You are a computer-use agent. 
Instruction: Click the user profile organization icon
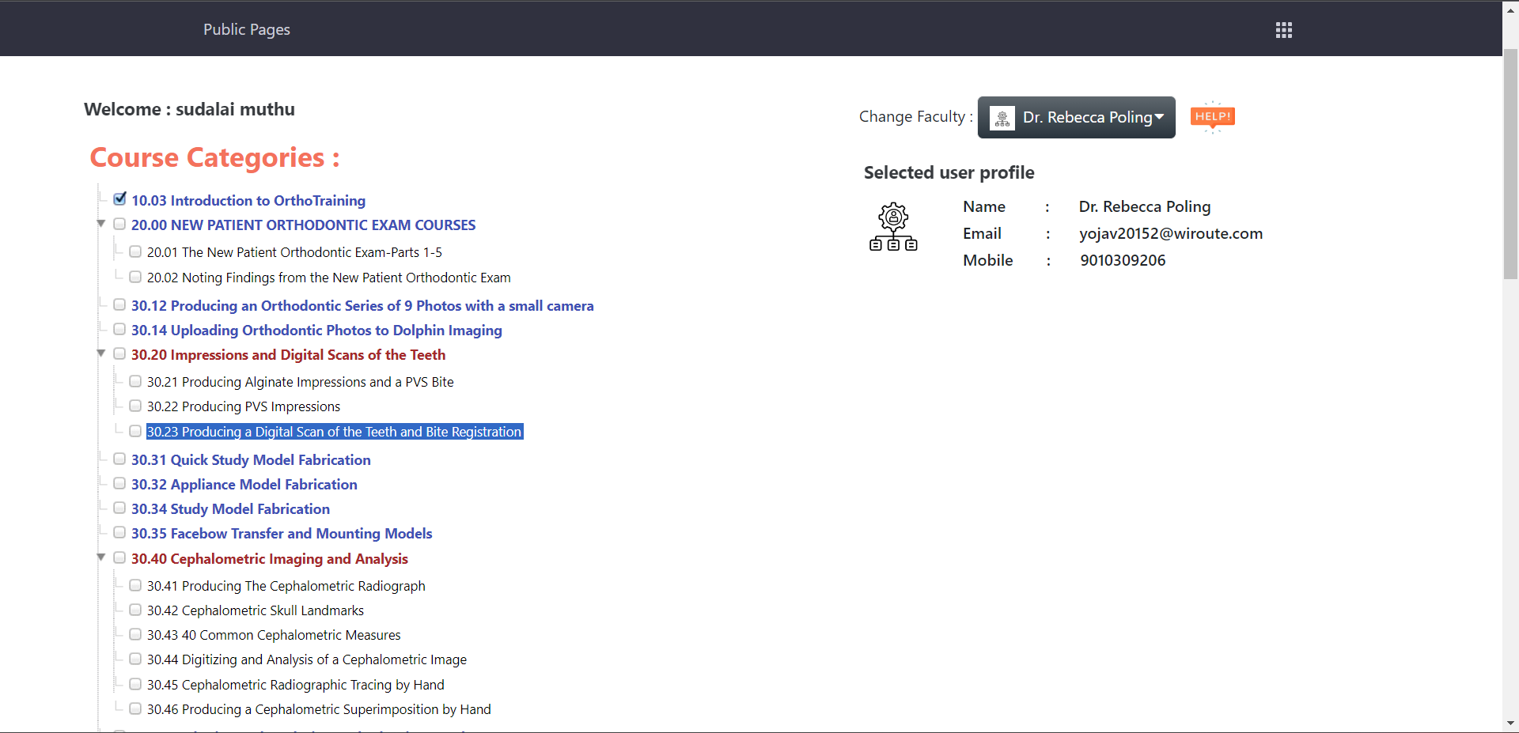(x=893, y=227)
